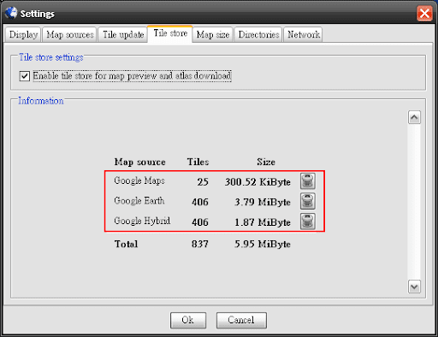Delete Google Maps tile store with trash icon

(x=308, y=181)
